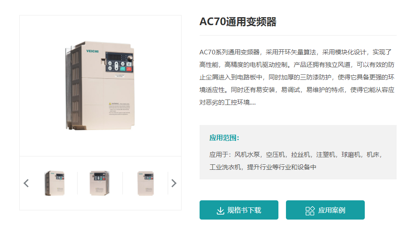Click the AC70通用变频器 title heading

[x=238, y=22]
